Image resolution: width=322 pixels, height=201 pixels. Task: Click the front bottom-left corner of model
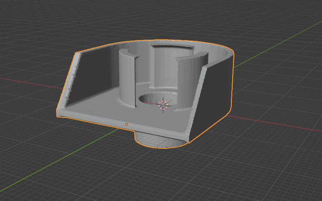tap(58, 113)
